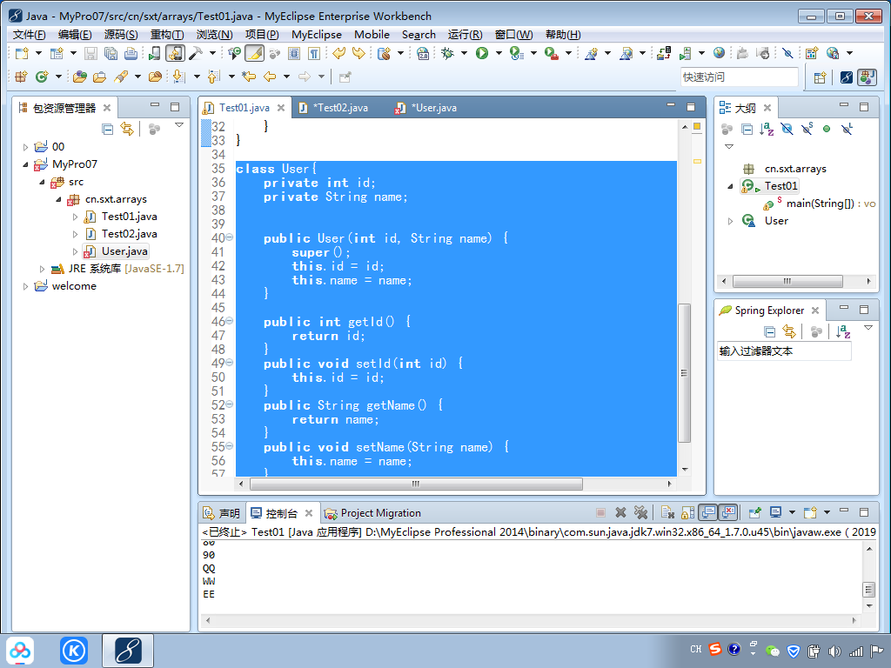Switch to Project Migration tab
The height and width of the screenshot is (668, 891).
click(x=372, y=513)
